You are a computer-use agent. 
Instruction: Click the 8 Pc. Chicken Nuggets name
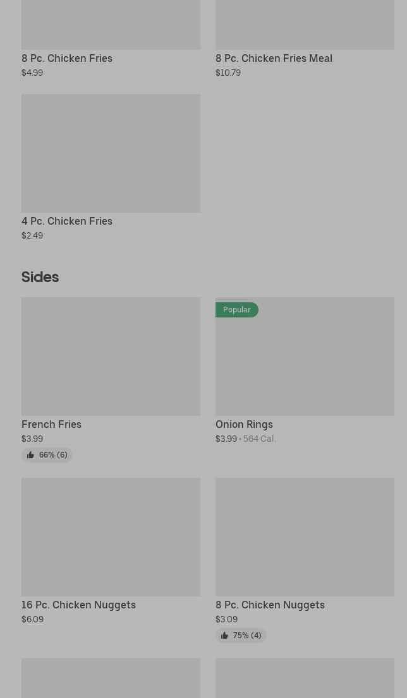tap(270, 605)
